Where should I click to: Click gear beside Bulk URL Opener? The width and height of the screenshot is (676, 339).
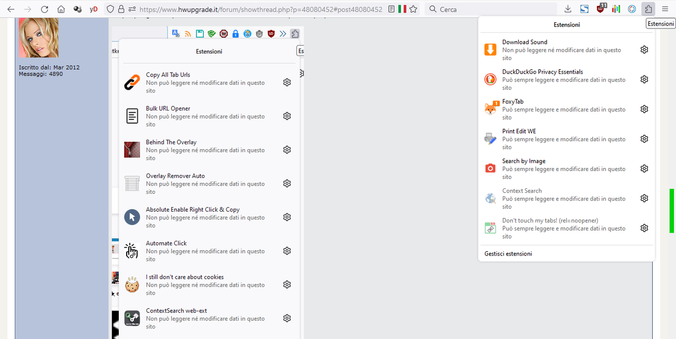click(287, 116)
